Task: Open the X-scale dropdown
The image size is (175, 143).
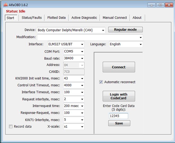Action: point(82,127)
